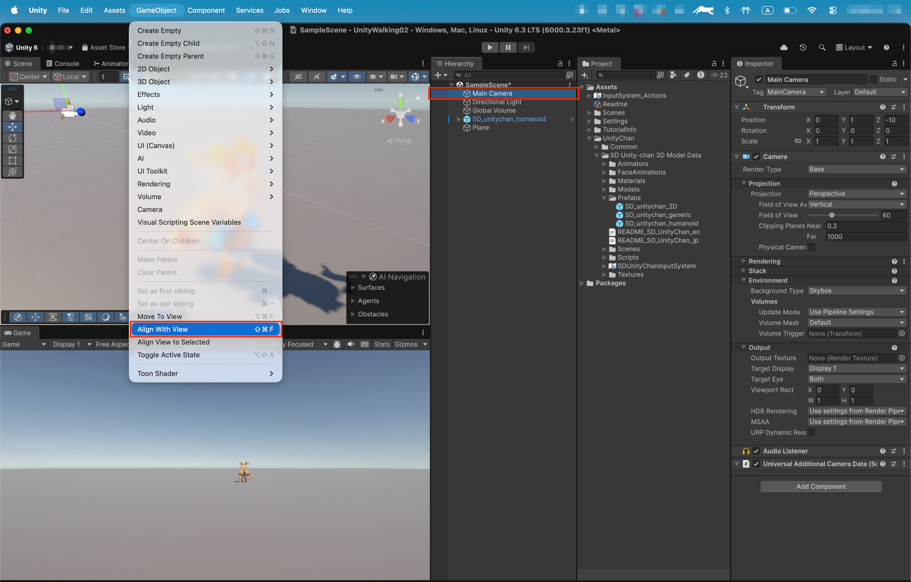Choose Move To View menu item
This screenshot has width=911, height=582.
[x=205, y=316]
